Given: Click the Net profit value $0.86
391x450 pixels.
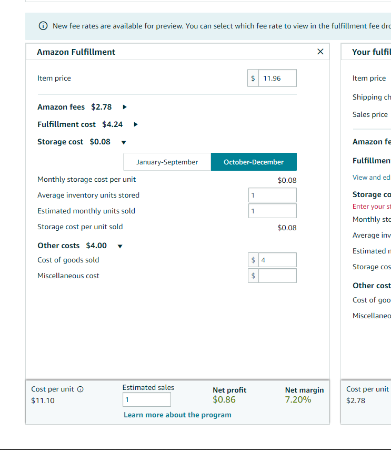Looking at the screenshot, I should [224, 399].
